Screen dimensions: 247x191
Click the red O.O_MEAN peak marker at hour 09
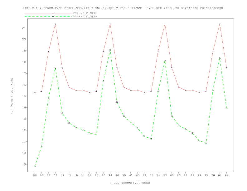click(55, 24)
